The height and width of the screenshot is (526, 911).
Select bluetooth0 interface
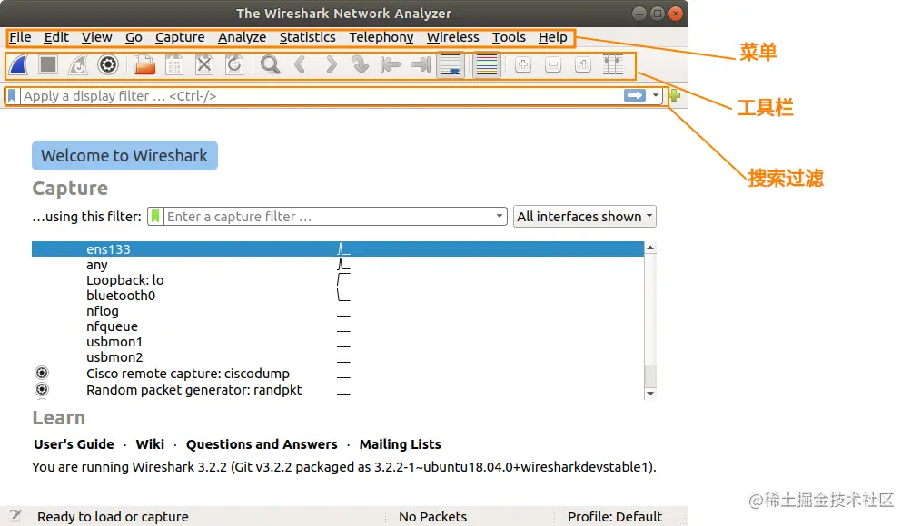pos(338,295)
